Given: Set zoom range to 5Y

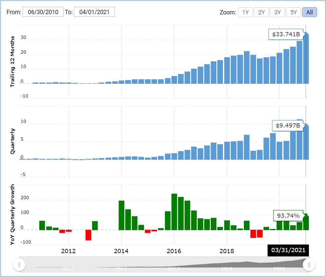Looking at the screenshot, I should [293, 12].
